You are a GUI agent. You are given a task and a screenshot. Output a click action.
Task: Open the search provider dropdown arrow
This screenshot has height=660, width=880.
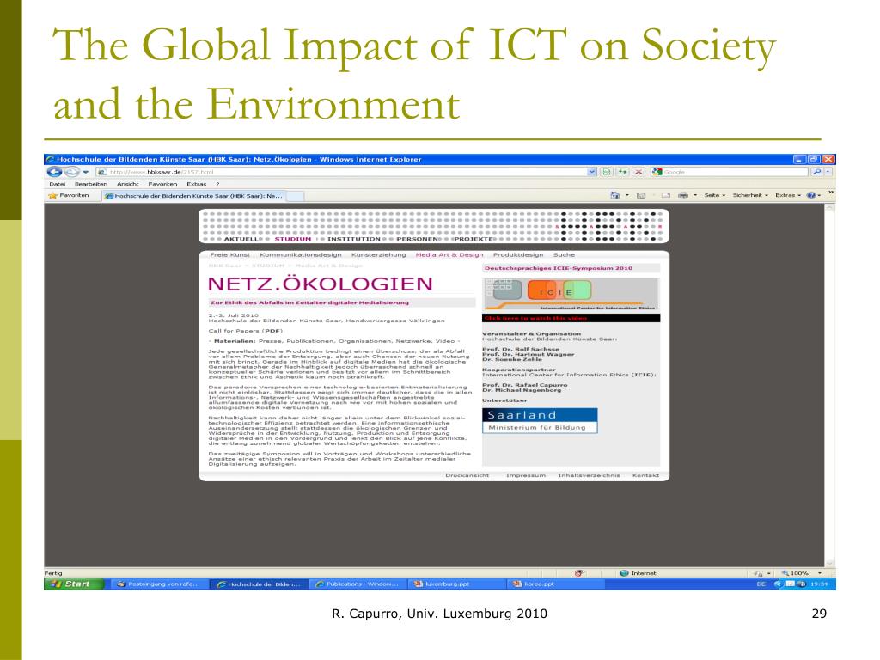(x=828, y=172)
